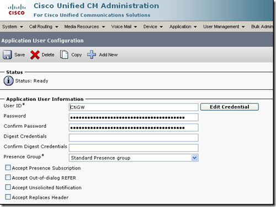This screenshot has height=207, width=276.
Task: Click the Copy document icon
Action: [64, 55]
